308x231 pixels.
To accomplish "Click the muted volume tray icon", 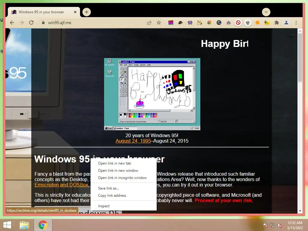I will click(279, 225).
